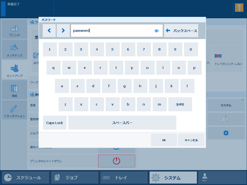
Task: Switch to the トレイ tray tab
Action: [124, 178]
